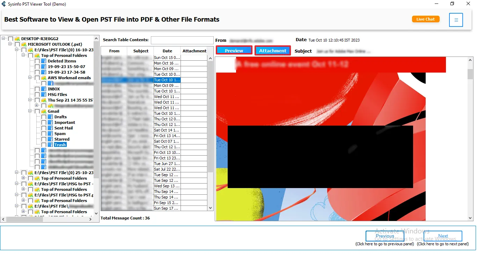
Task: Collapse the MICROSOFT OUTLOOK (.pst) node
Action: coord(10,44)
